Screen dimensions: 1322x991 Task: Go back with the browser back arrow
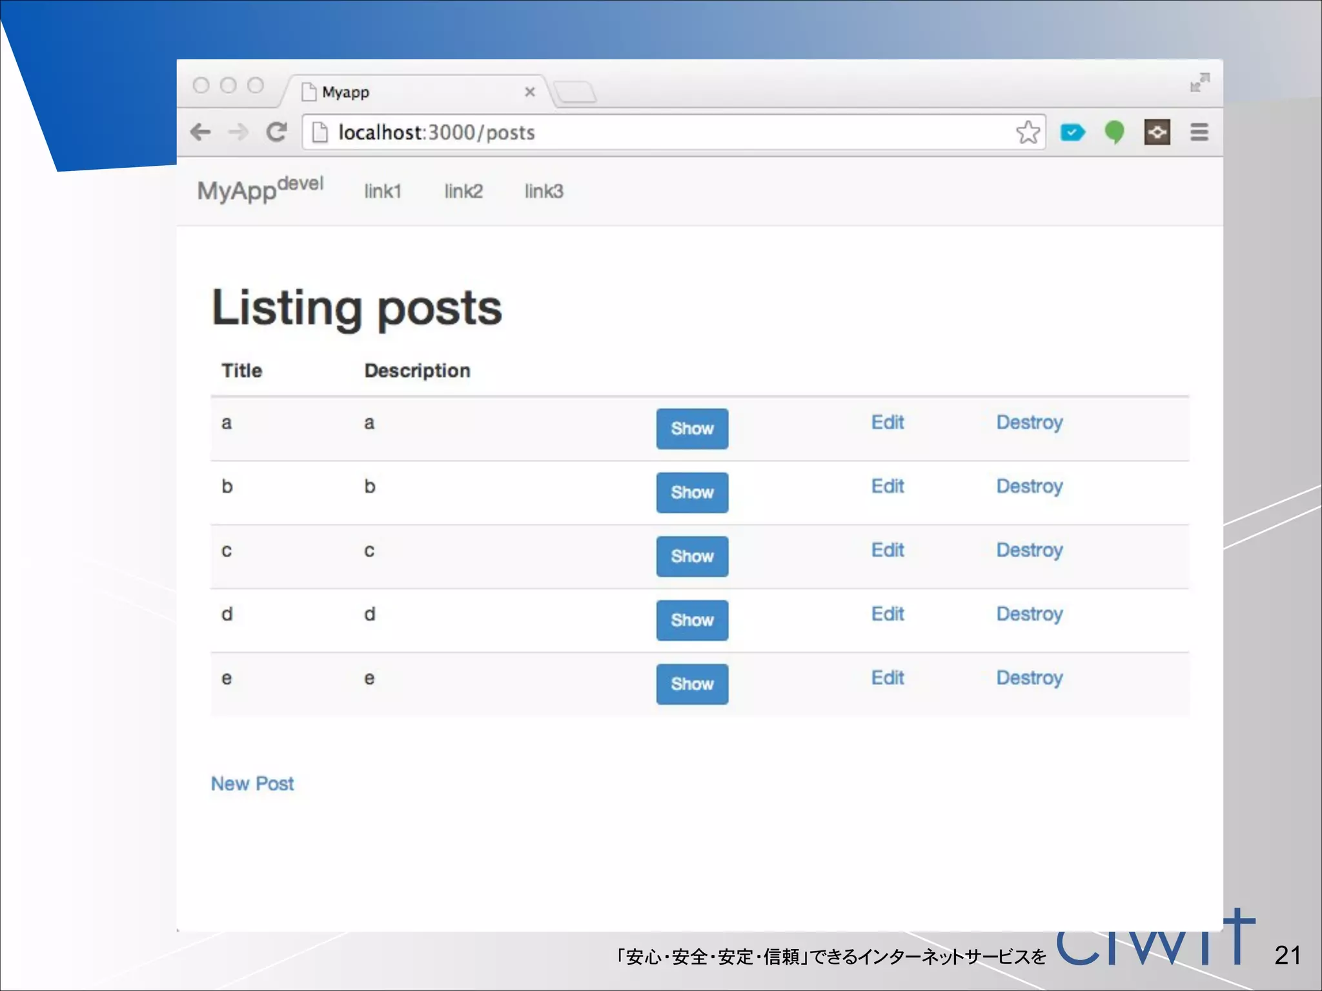[x=201, y=132]
